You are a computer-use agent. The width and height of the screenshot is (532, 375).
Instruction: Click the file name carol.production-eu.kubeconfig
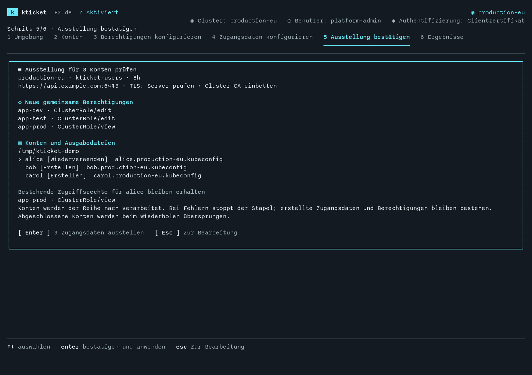pos(147,175)
